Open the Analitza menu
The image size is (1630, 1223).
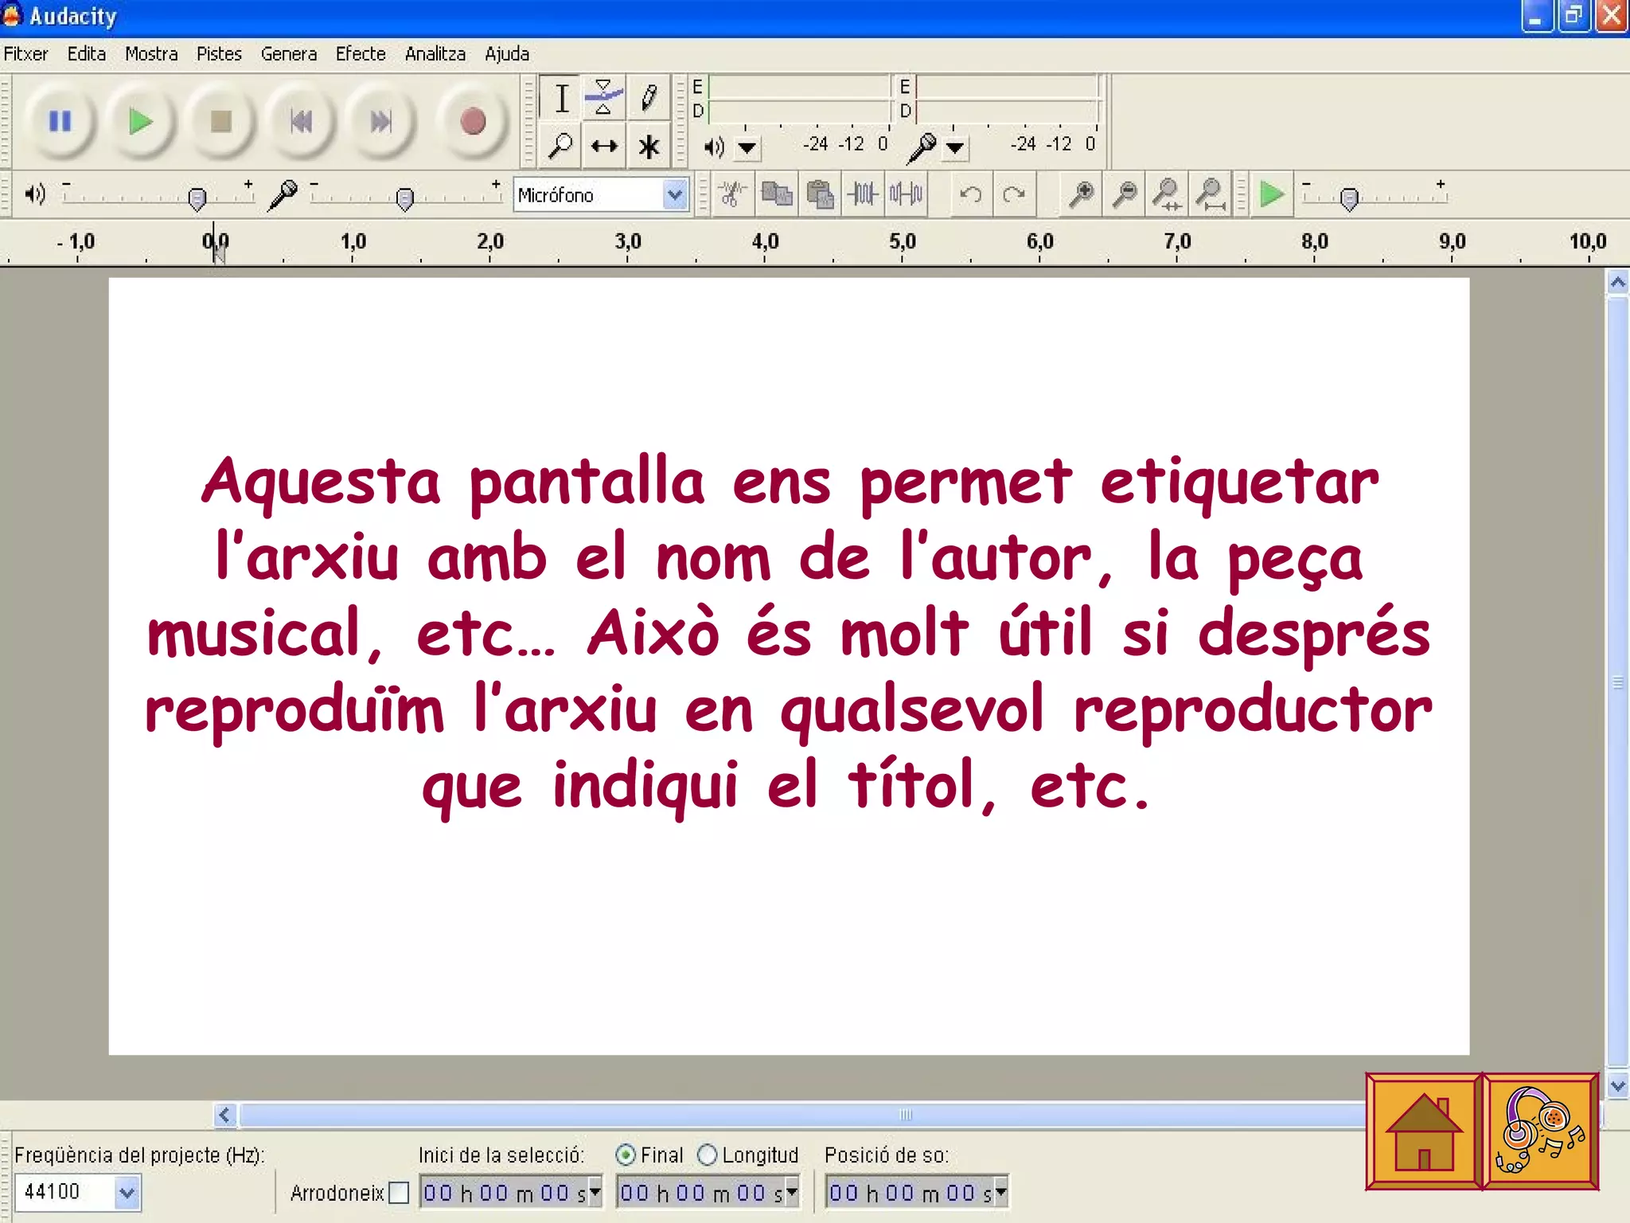click(435, 53)
